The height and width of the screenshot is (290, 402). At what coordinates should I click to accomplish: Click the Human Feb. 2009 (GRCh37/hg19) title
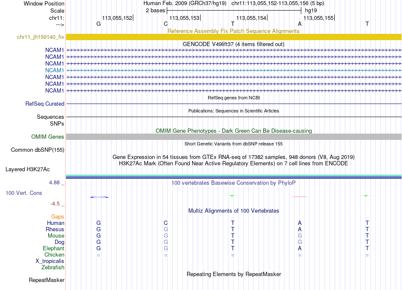(x=185, y=3)
